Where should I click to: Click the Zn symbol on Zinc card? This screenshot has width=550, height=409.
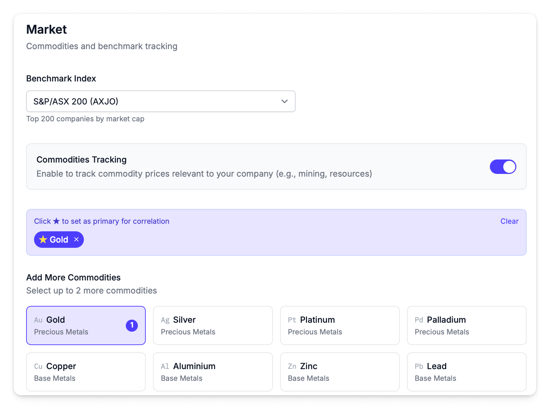point(292,366)
